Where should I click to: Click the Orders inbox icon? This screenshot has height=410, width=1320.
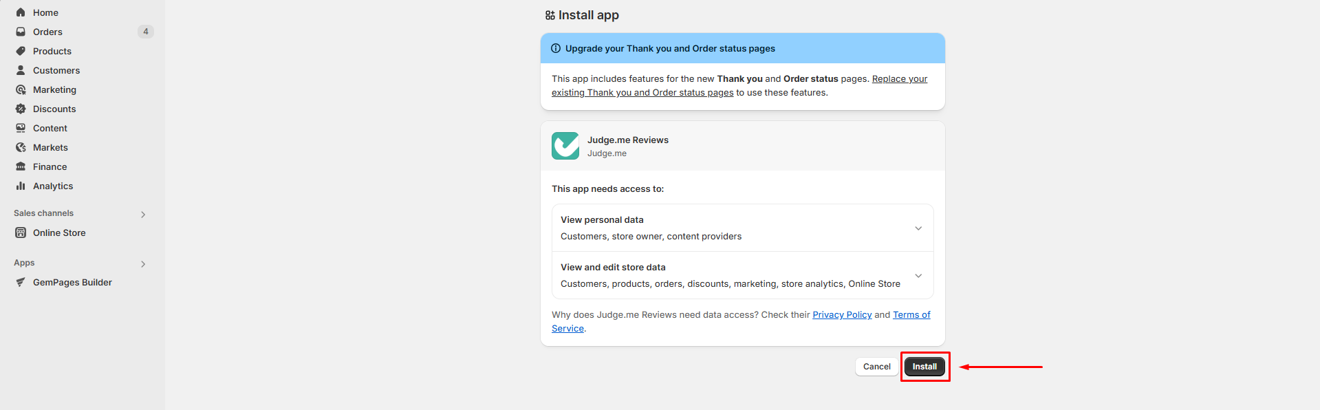21,32
